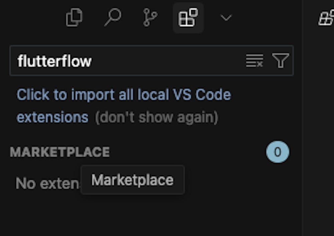Screen dimensions: 334x236
Task: Expand the additional views chevron
Action: pyautogui.click(x=226, y=18)
